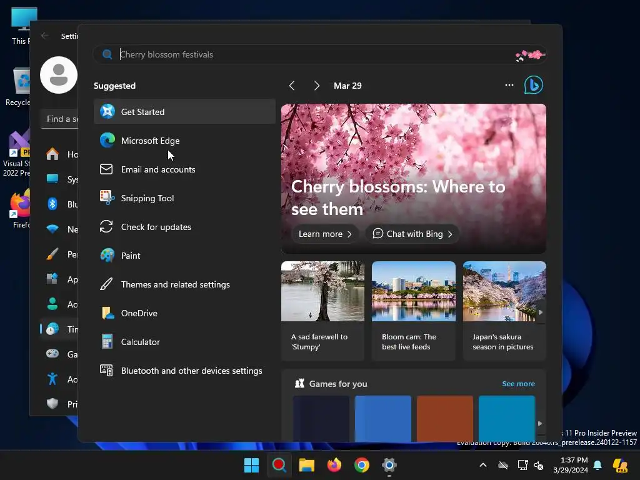
Task: Select Accessibility in Settings sidebar
Action: 59,379
